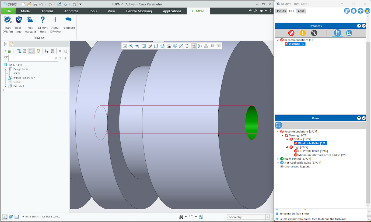Click the Start DFMPro icon
This screenshot has width=371, height=222.
click(8, 20)
